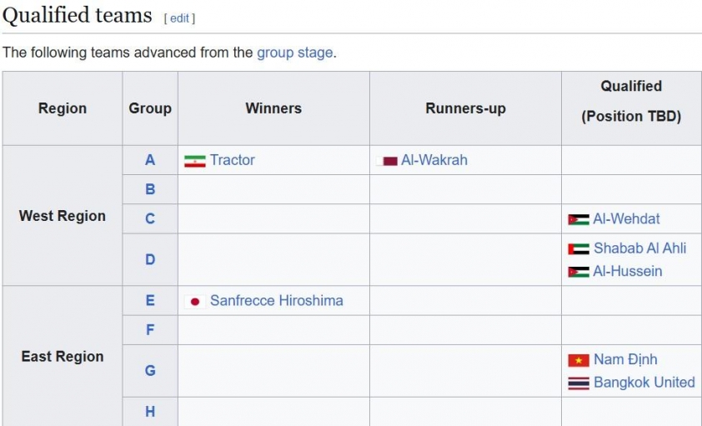
Task: Follow the Sanfrecce Hiroshima link
Action: (x=277, y=301)
